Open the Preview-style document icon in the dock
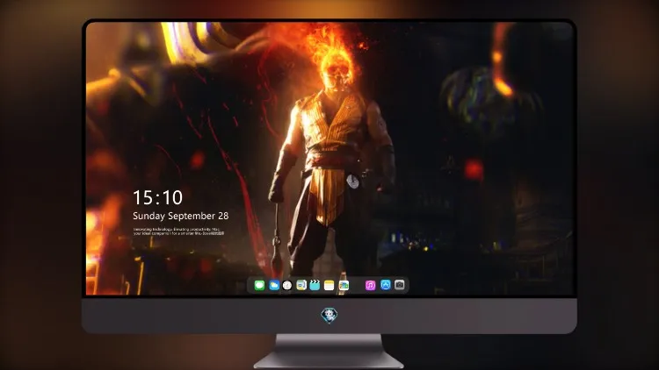659x370 pixels. (301, 285)
